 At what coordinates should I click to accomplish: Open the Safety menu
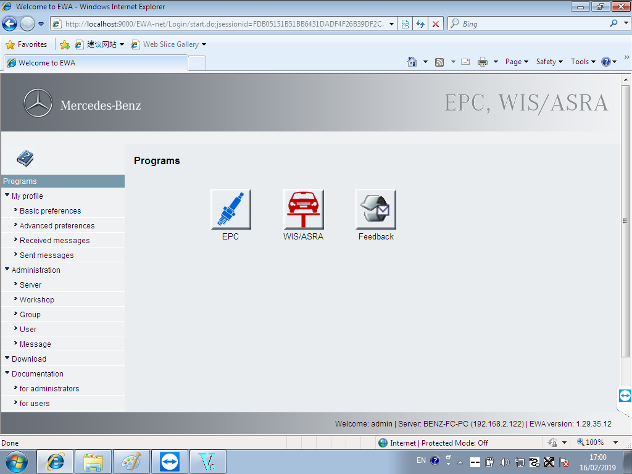pyautogui.click(x=549, y=62)
